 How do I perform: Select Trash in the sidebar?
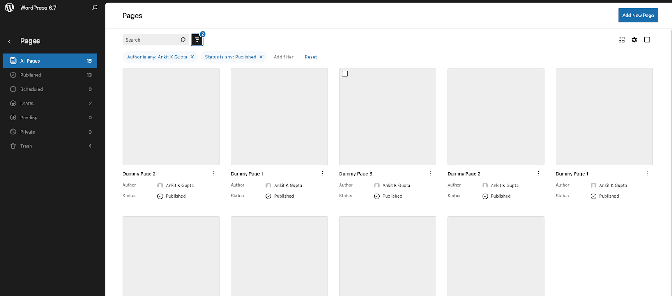tap(26, 146)
